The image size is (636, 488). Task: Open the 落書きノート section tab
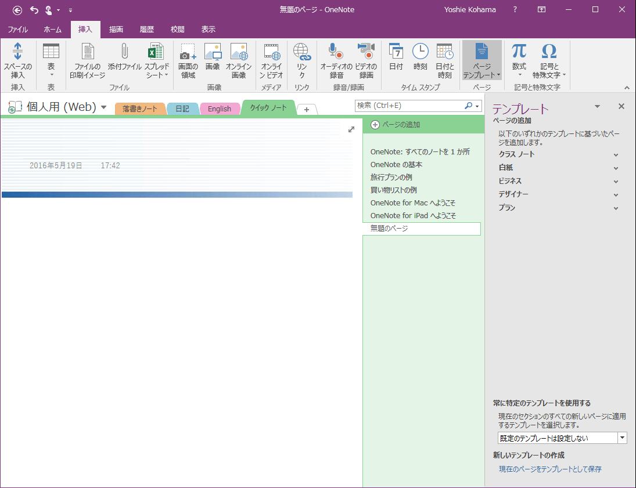140,109
